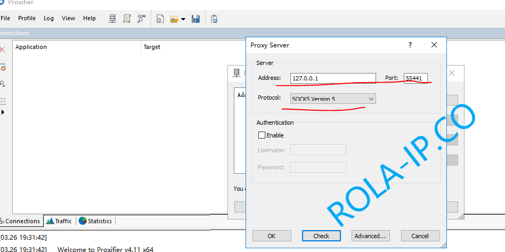The image size is (505, 252).
Task: Open the Log menu
Action: click(x=48, y=18)
